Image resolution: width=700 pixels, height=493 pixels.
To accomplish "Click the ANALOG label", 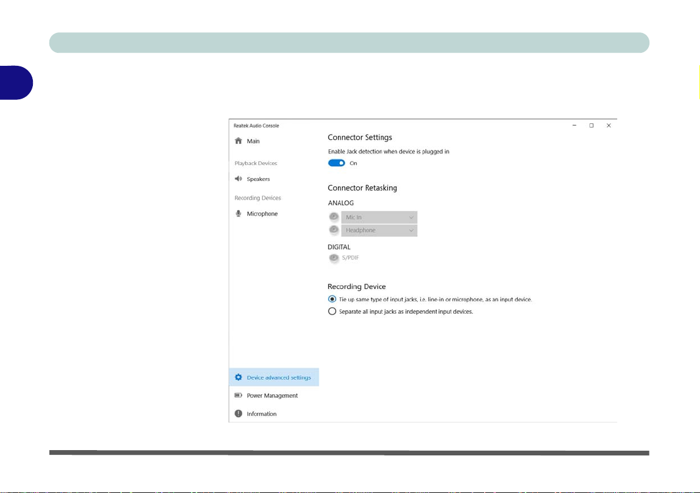I will point(341,203).
